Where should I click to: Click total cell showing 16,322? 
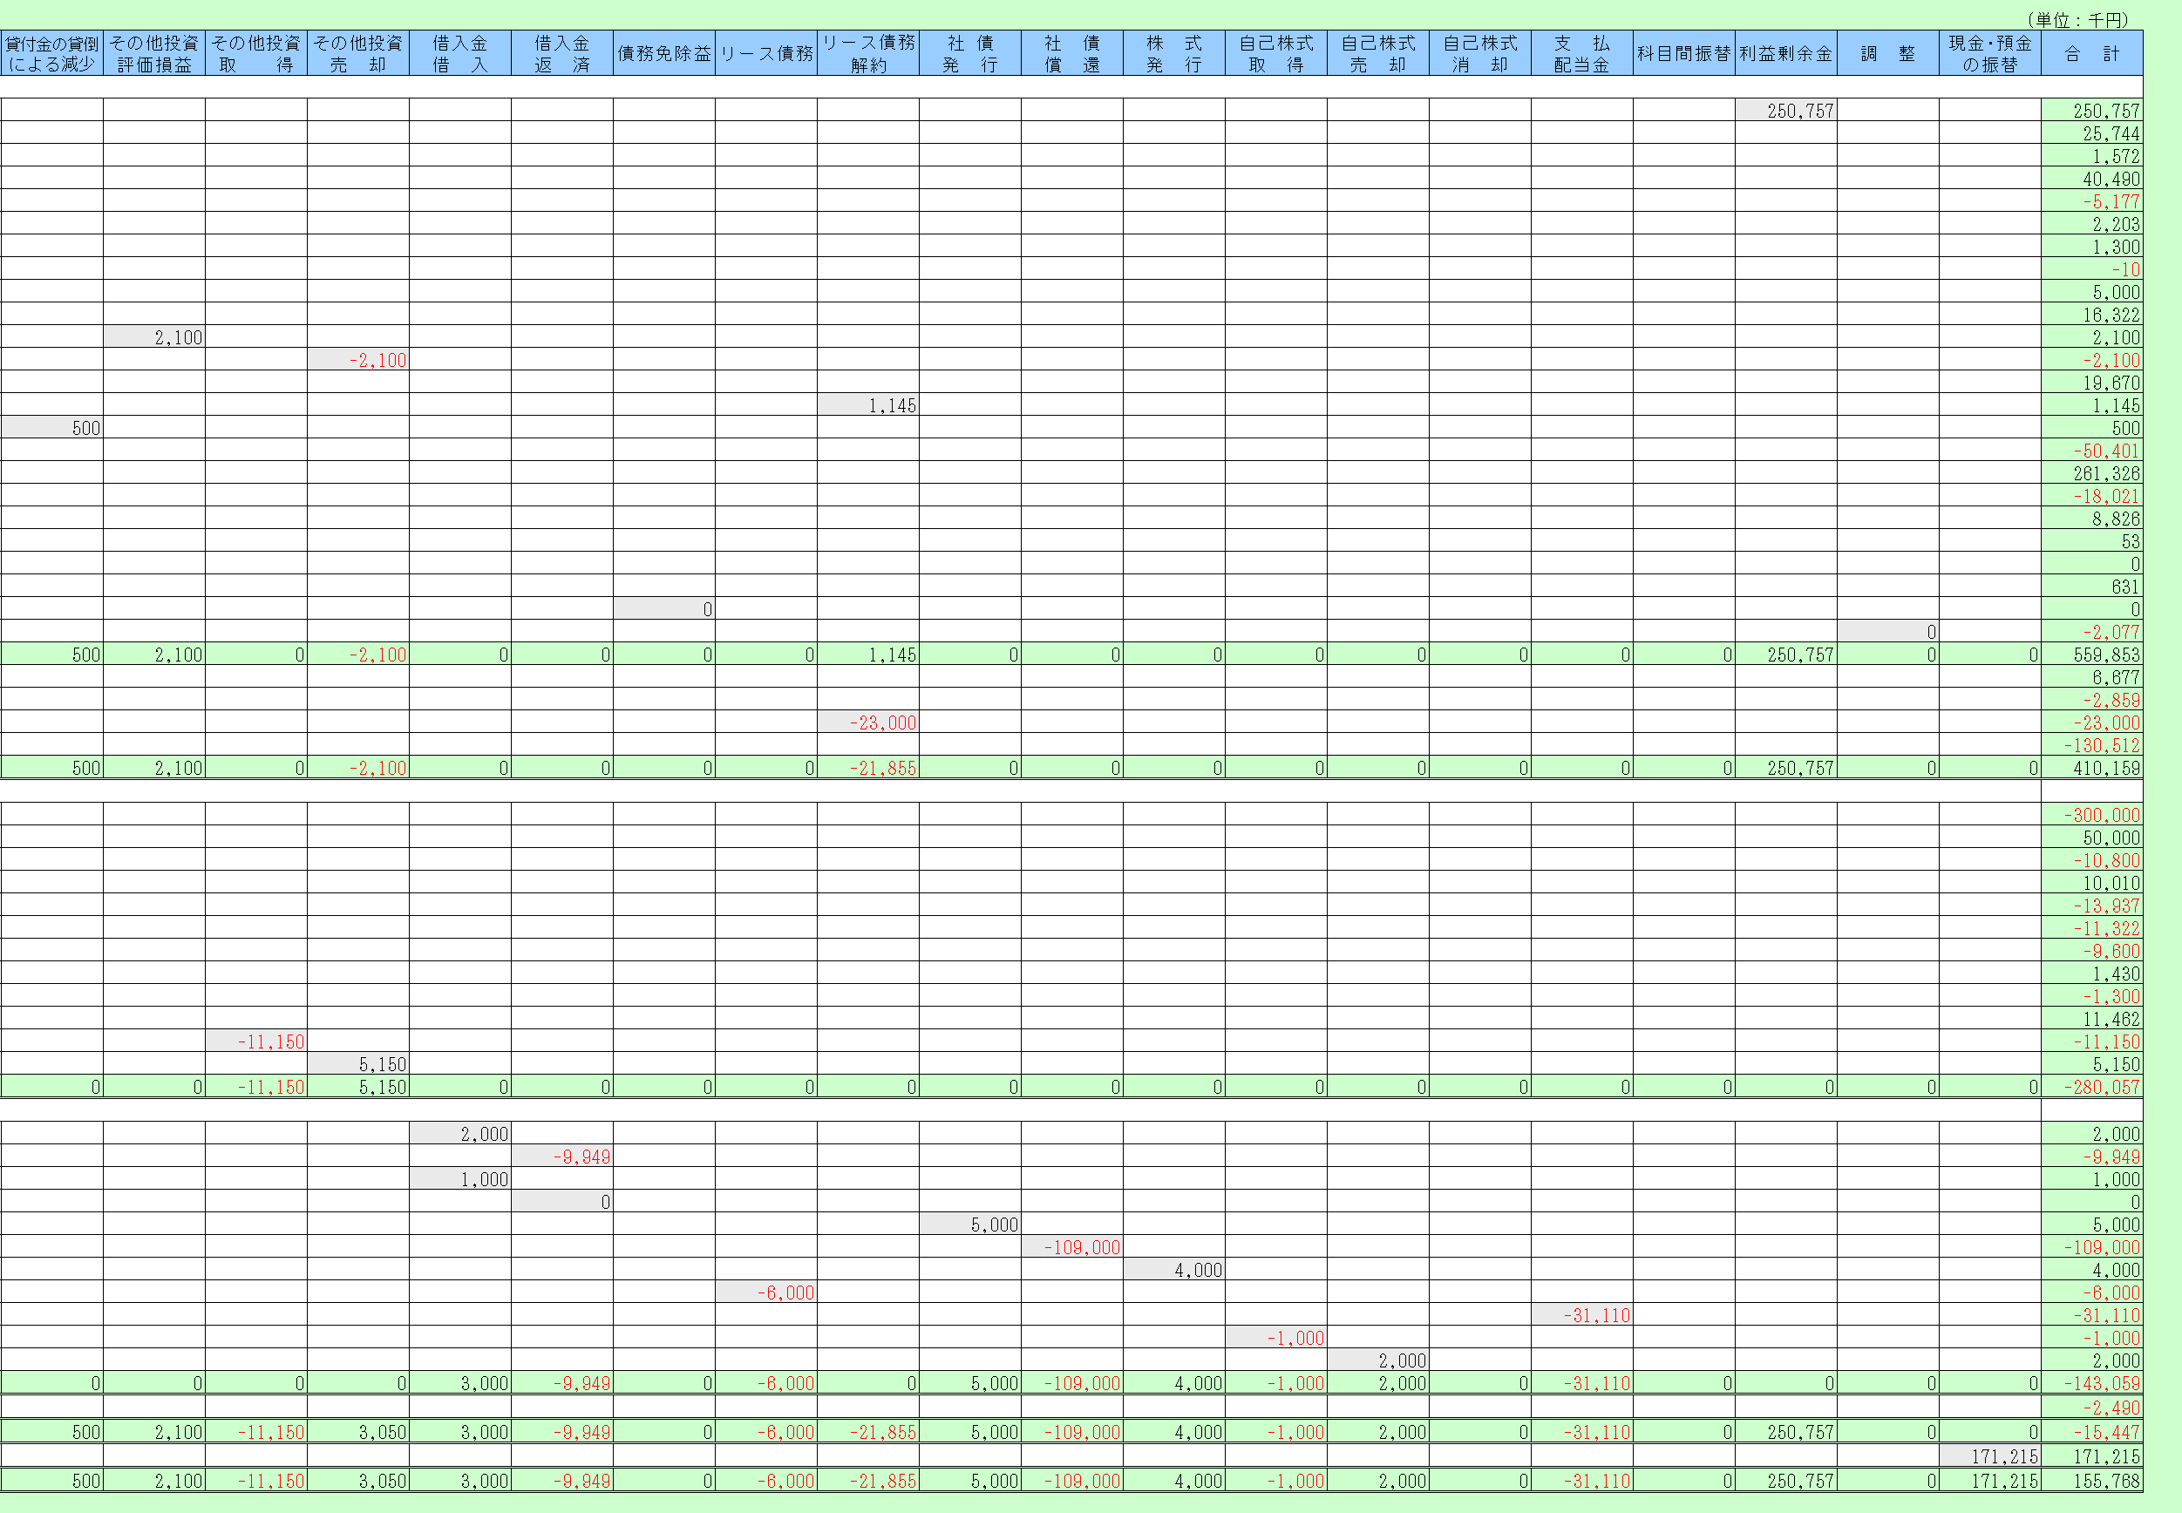pos(2092,315)
